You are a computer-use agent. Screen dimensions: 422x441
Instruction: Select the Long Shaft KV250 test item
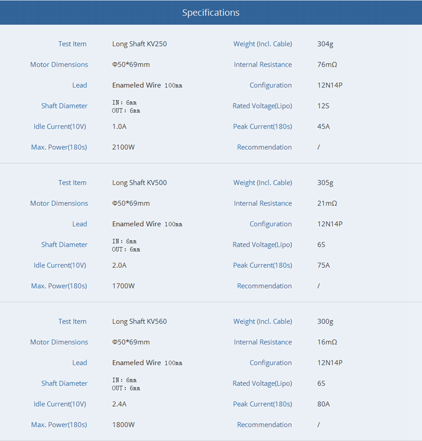(139, 44)
